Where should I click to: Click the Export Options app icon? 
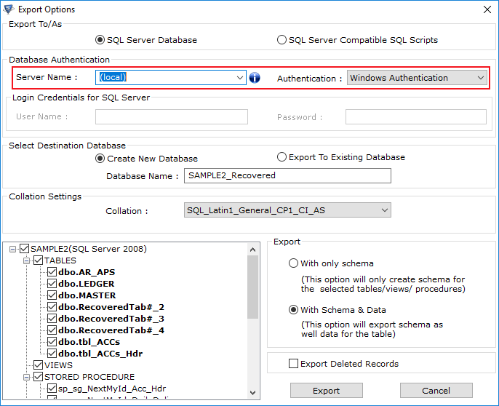(x=9, y=9)
